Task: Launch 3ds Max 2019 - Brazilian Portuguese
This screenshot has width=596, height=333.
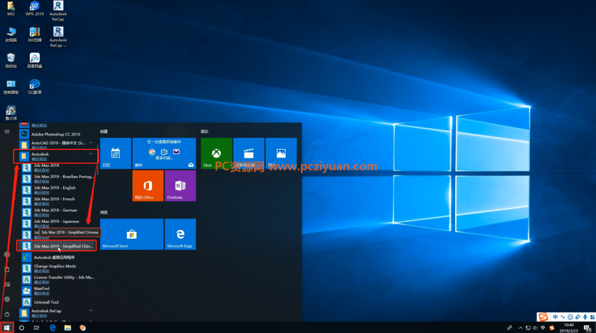Action: coord(58,178)
